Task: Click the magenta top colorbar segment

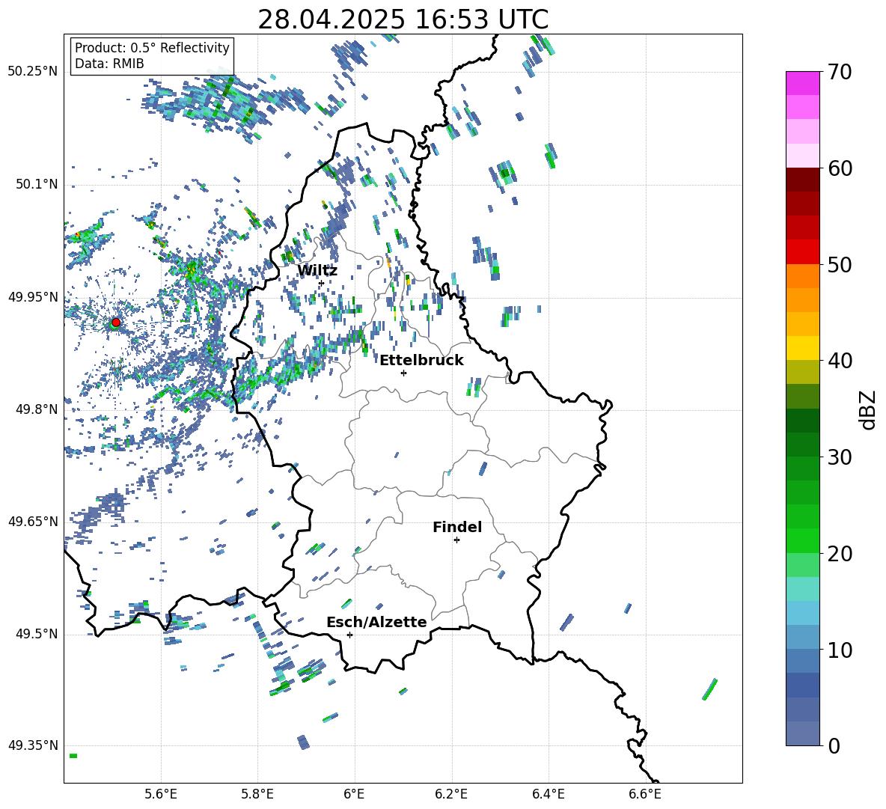Action: click(803, 83)
